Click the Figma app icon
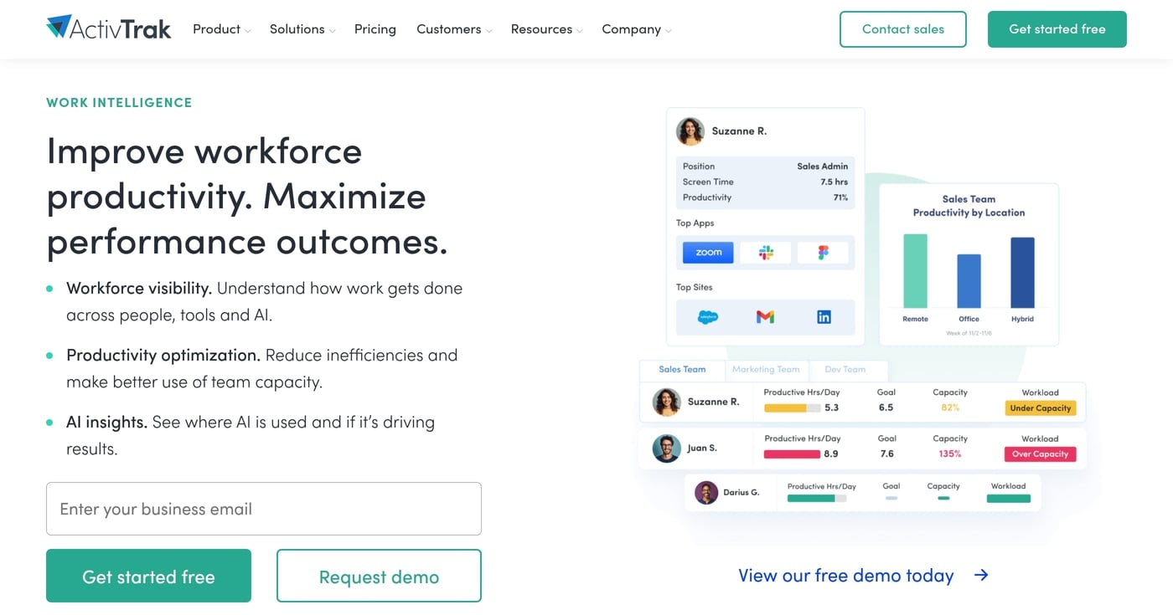 pyautogui.click(x=823, y=252)
